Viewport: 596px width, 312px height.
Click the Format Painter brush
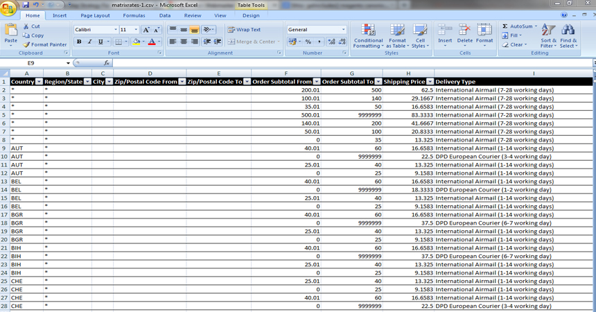[26, 44]
